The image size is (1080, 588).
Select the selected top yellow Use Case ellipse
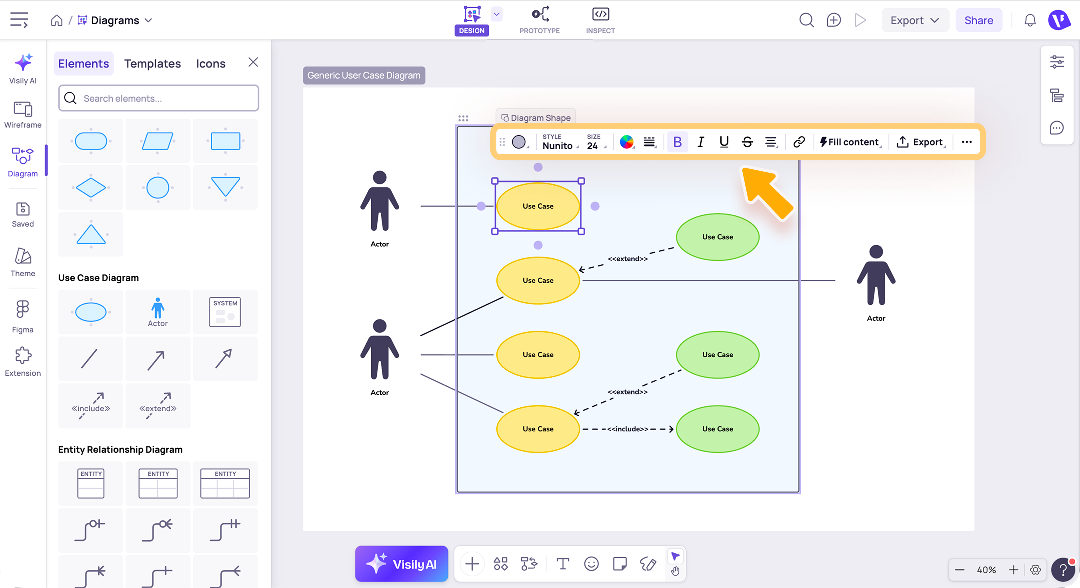(x=538, y=206)
